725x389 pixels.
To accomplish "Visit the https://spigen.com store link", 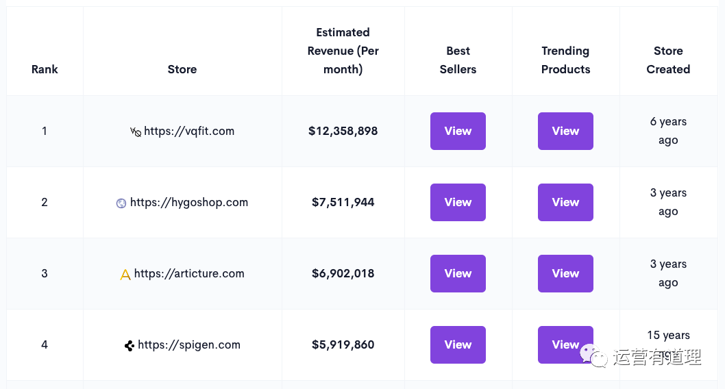I will click(x=189, y=344).
